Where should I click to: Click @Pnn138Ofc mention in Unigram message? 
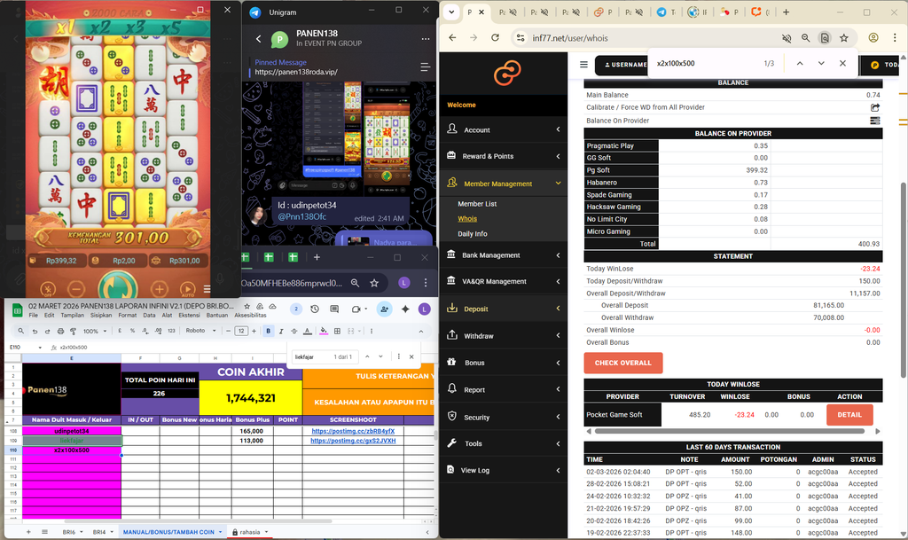click(x=301, y=217)
